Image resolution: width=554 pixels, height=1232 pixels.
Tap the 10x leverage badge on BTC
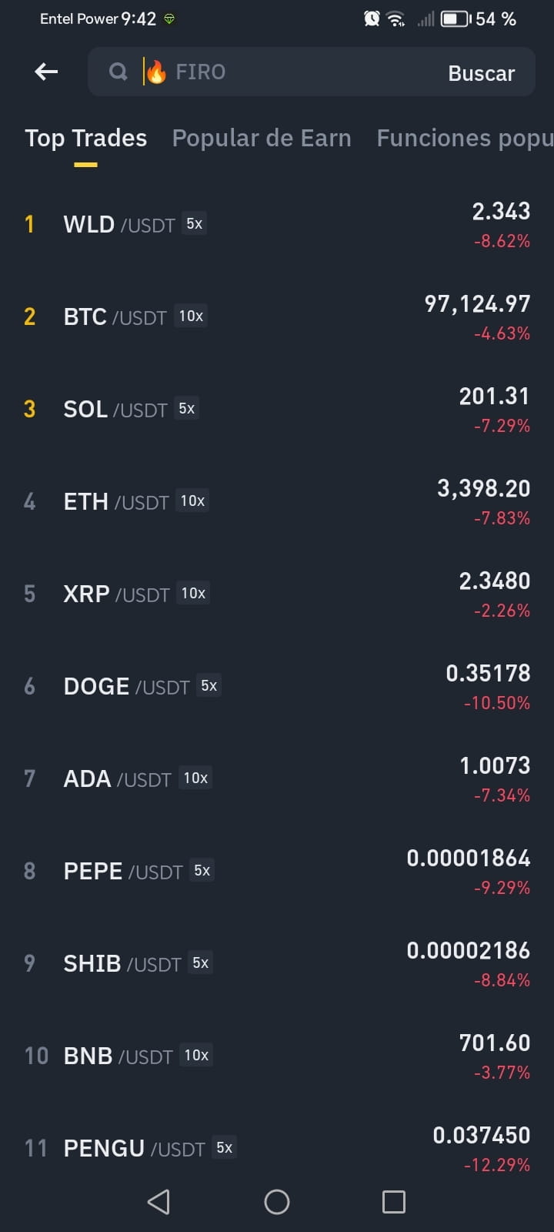191,316
